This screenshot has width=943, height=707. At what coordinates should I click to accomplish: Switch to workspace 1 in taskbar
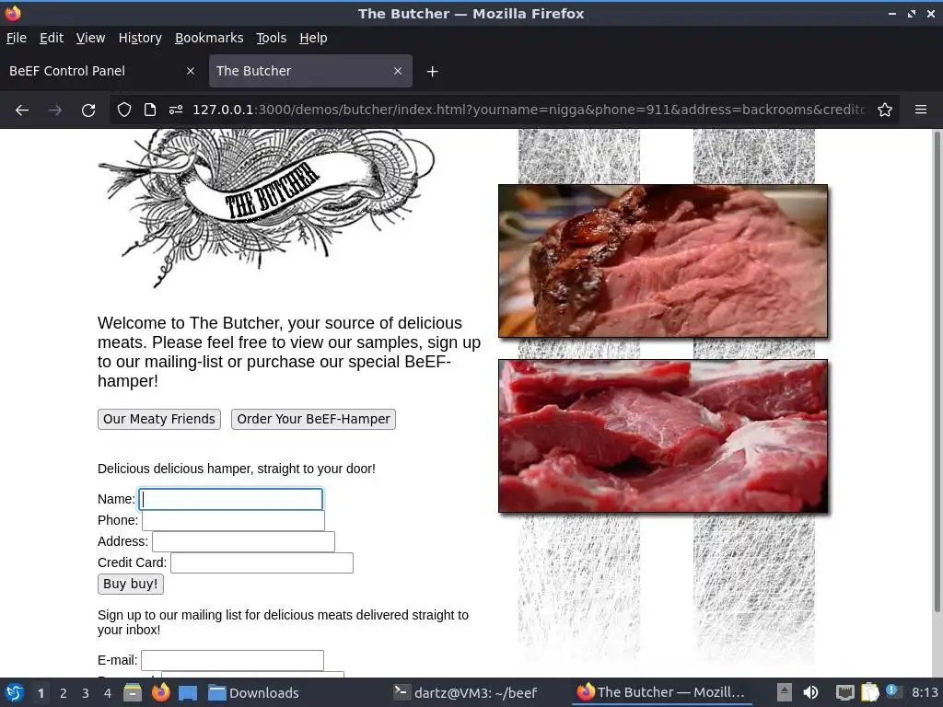tap(41, 693)
